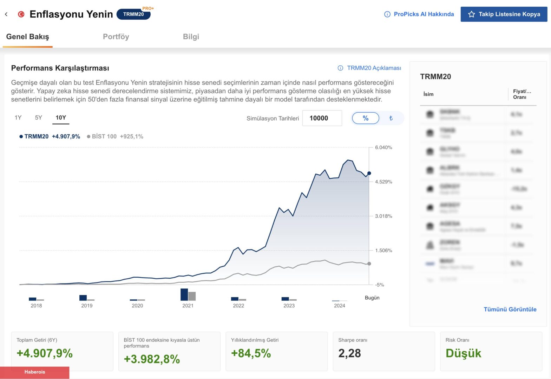The image size is (551, 379).
Task: Click the TRMM20 +4.907,9% legend value
Action: coord(66,137)
